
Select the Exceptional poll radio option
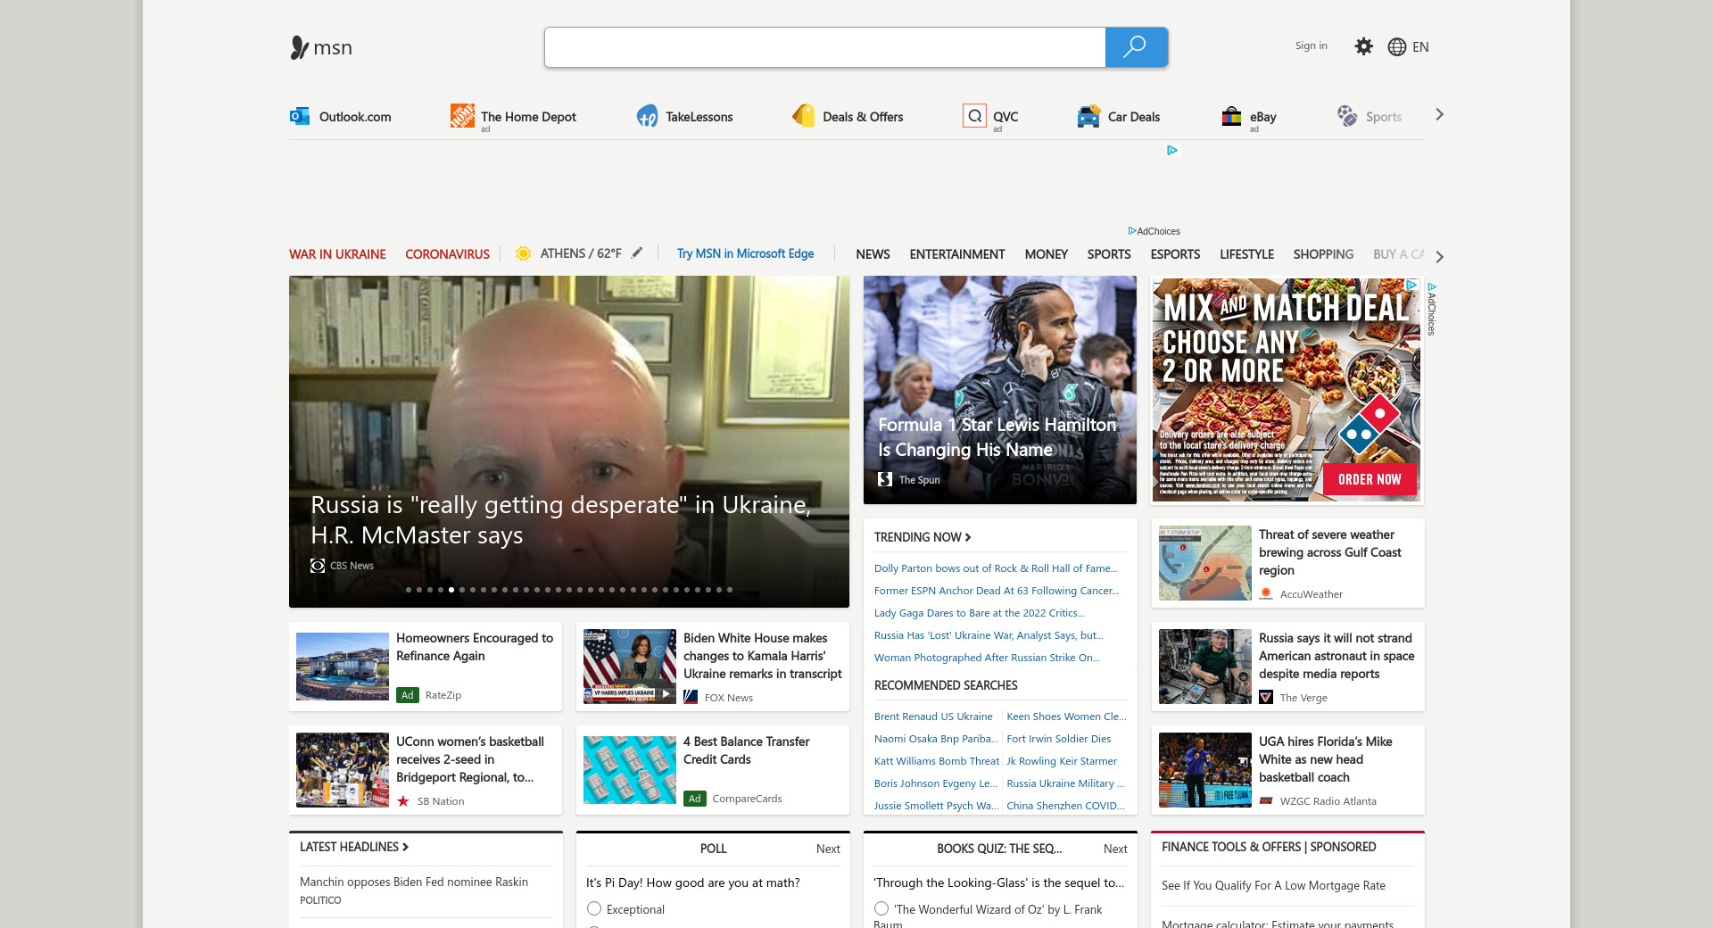point(594,908)
